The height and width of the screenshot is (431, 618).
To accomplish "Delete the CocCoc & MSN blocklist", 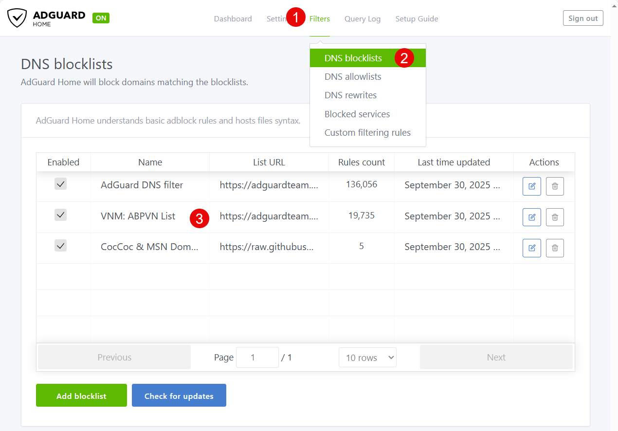I will pos(555,248).
